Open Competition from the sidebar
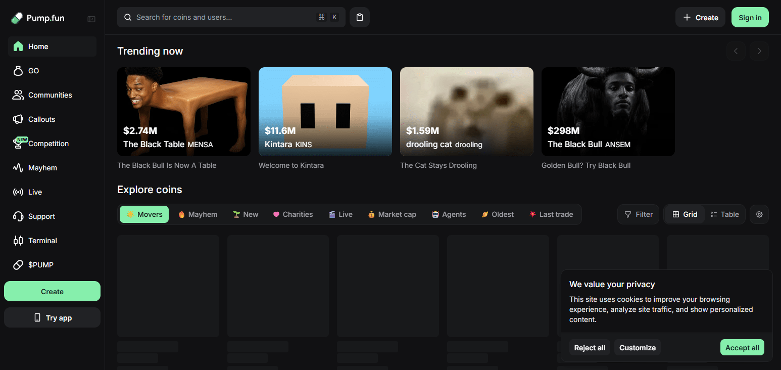 (52, 144)
